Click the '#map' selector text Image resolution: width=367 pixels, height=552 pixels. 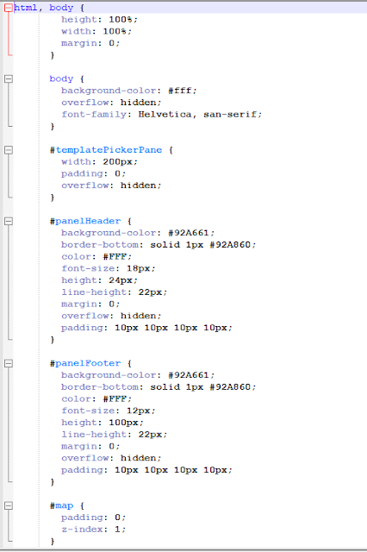[x=61, y=505]
